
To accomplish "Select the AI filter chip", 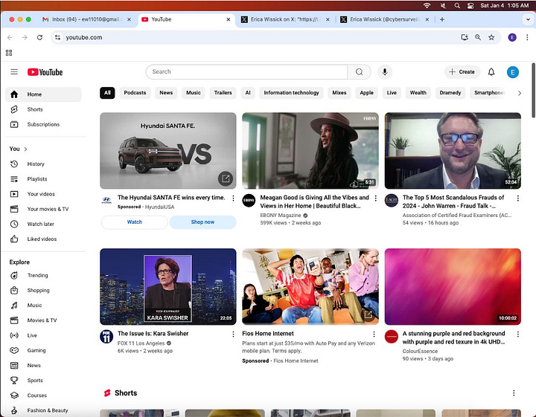I will click(x=248, y=93).
